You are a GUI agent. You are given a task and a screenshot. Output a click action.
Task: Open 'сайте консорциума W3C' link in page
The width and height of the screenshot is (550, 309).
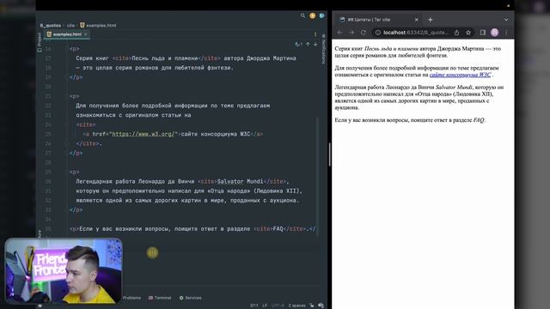[461, 75]
